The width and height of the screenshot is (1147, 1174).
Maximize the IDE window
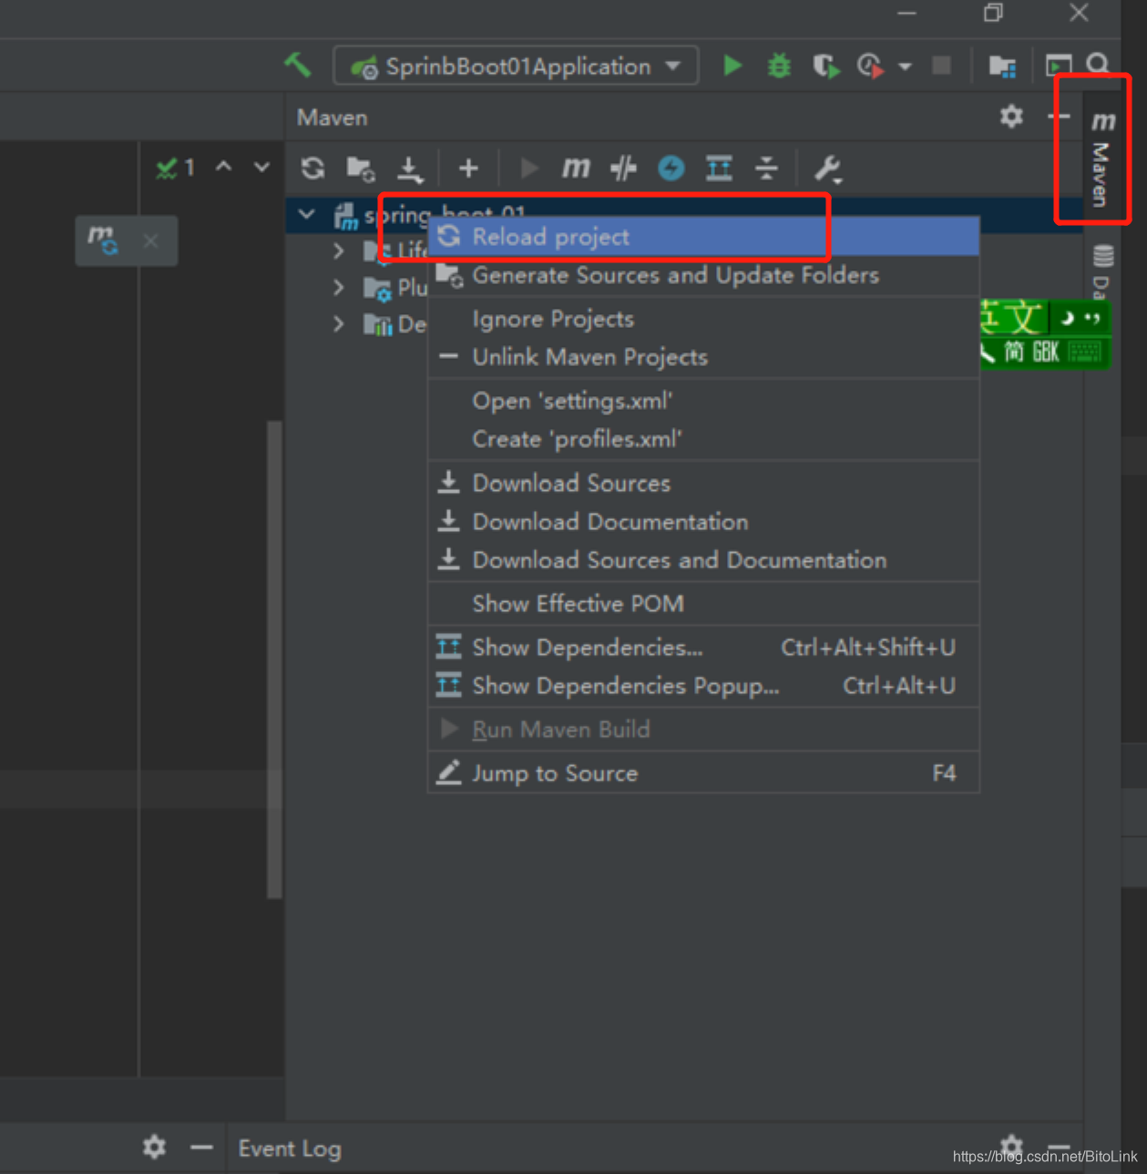(x=993, y=13)
